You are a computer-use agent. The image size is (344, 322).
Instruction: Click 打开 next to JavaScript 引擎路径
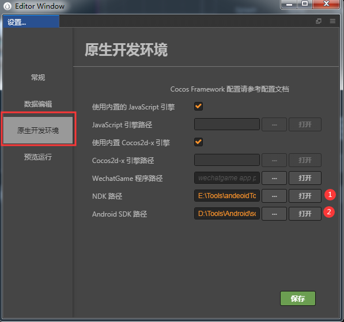point(305,124)
